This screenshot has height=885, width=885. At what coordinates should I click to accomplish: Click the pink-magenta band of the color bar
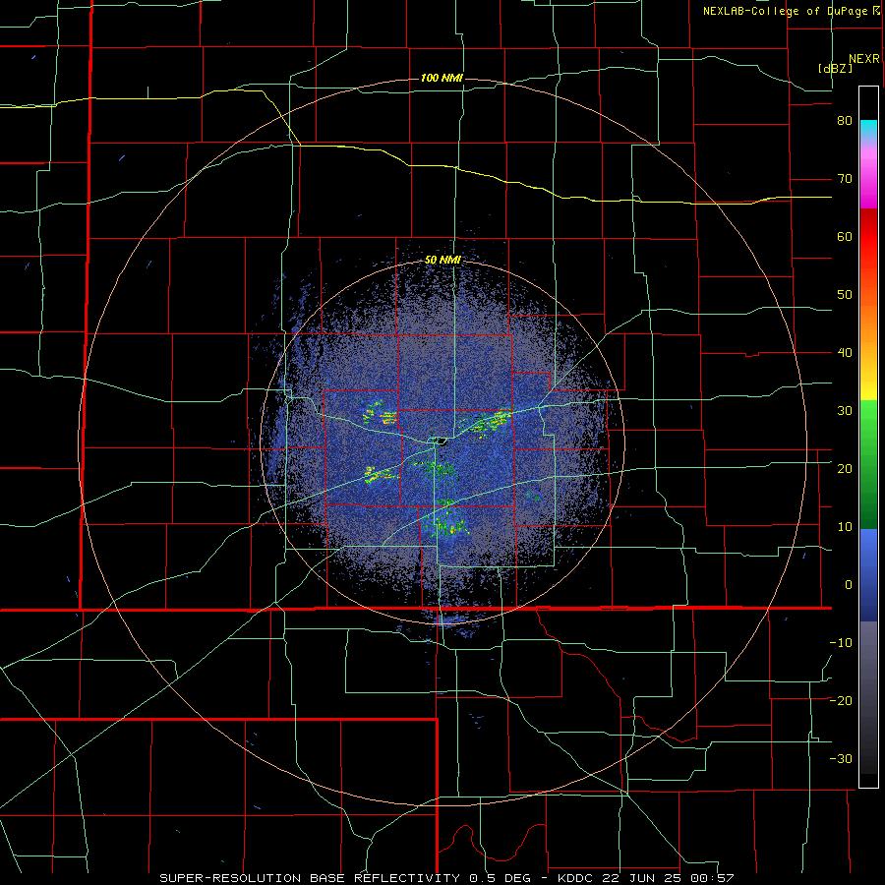868,175
